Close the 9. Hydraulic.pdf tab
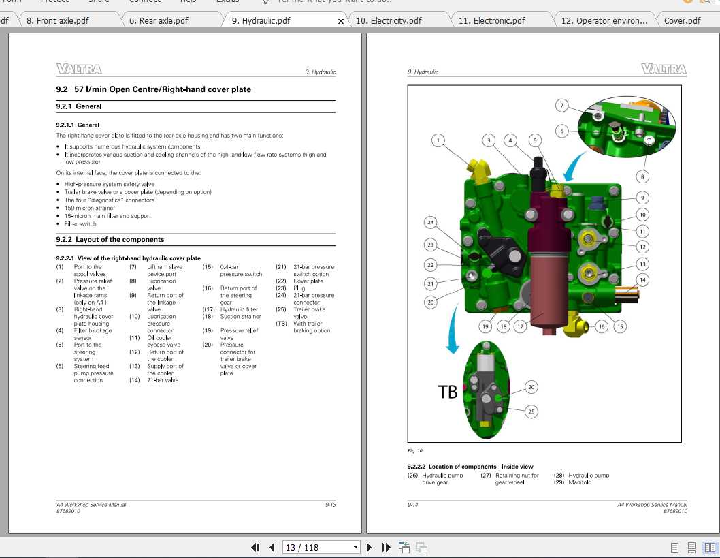The image size is (720, 558). (x=340, y=21)
